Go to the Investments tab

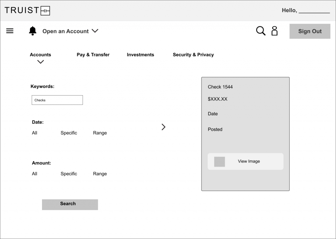pyautogui.click(x=140, y=55)
